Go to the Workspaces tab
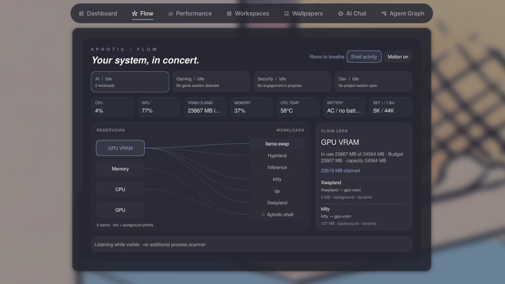Image resolution: width=505 pixels, height=284 pixels. [x=248, y=14]
